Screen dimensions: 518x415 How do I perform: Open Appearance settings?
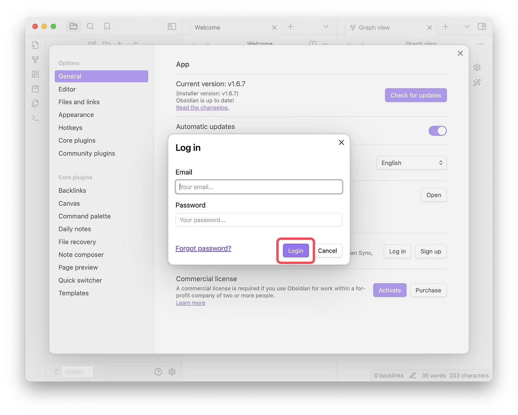pyautogui.click(x=101, y=115)
